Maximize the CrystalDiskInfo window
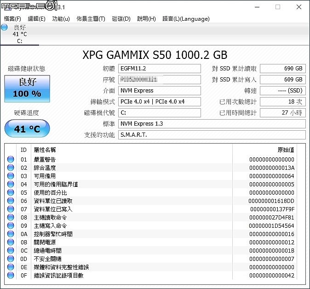The width and height of the screenshot is (310, 289). click(x=278, y=7)
